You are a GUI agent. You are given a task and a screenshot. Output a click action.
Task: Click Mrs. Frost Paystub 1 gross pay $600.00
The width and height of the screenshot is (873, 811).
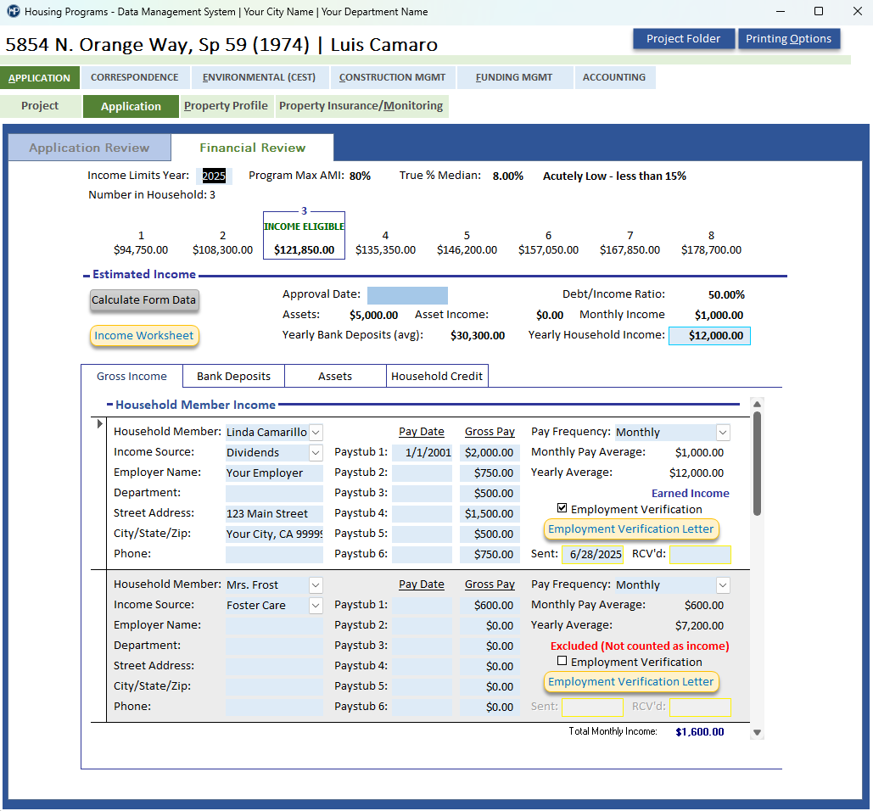(x=490, y=605)
